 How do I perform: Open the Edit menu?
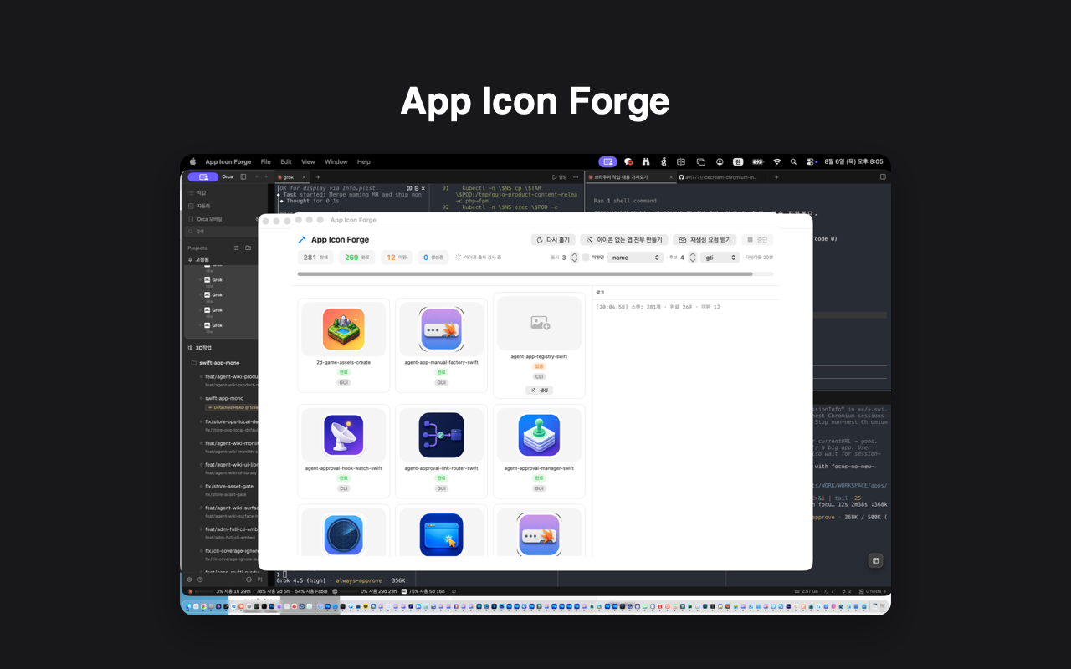(286, 162)
